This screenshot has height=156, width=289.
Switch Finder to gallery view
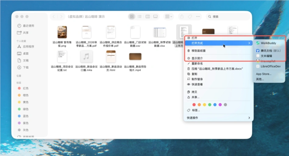click(x=155, y=16)
